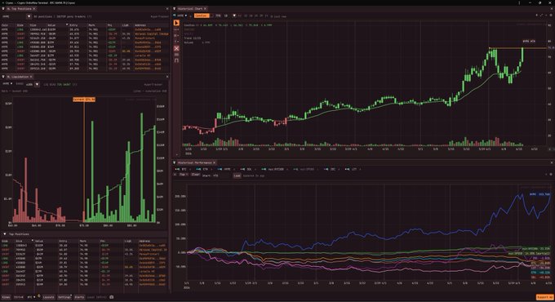Open the Top dropdown in performance panel
Image resolution: width=555 pixels, height=302 pixels.
pos(184,175)
